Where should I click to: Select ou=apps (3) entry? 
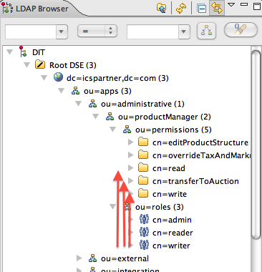tap(107, 91)
